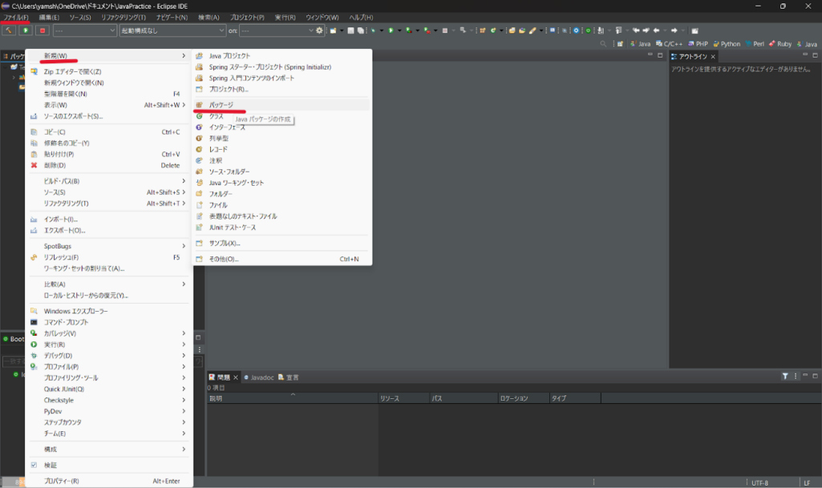Screen dimensions: 822x488
Task: Select クラス in the New submenu
Action: (x=282, y=116)
